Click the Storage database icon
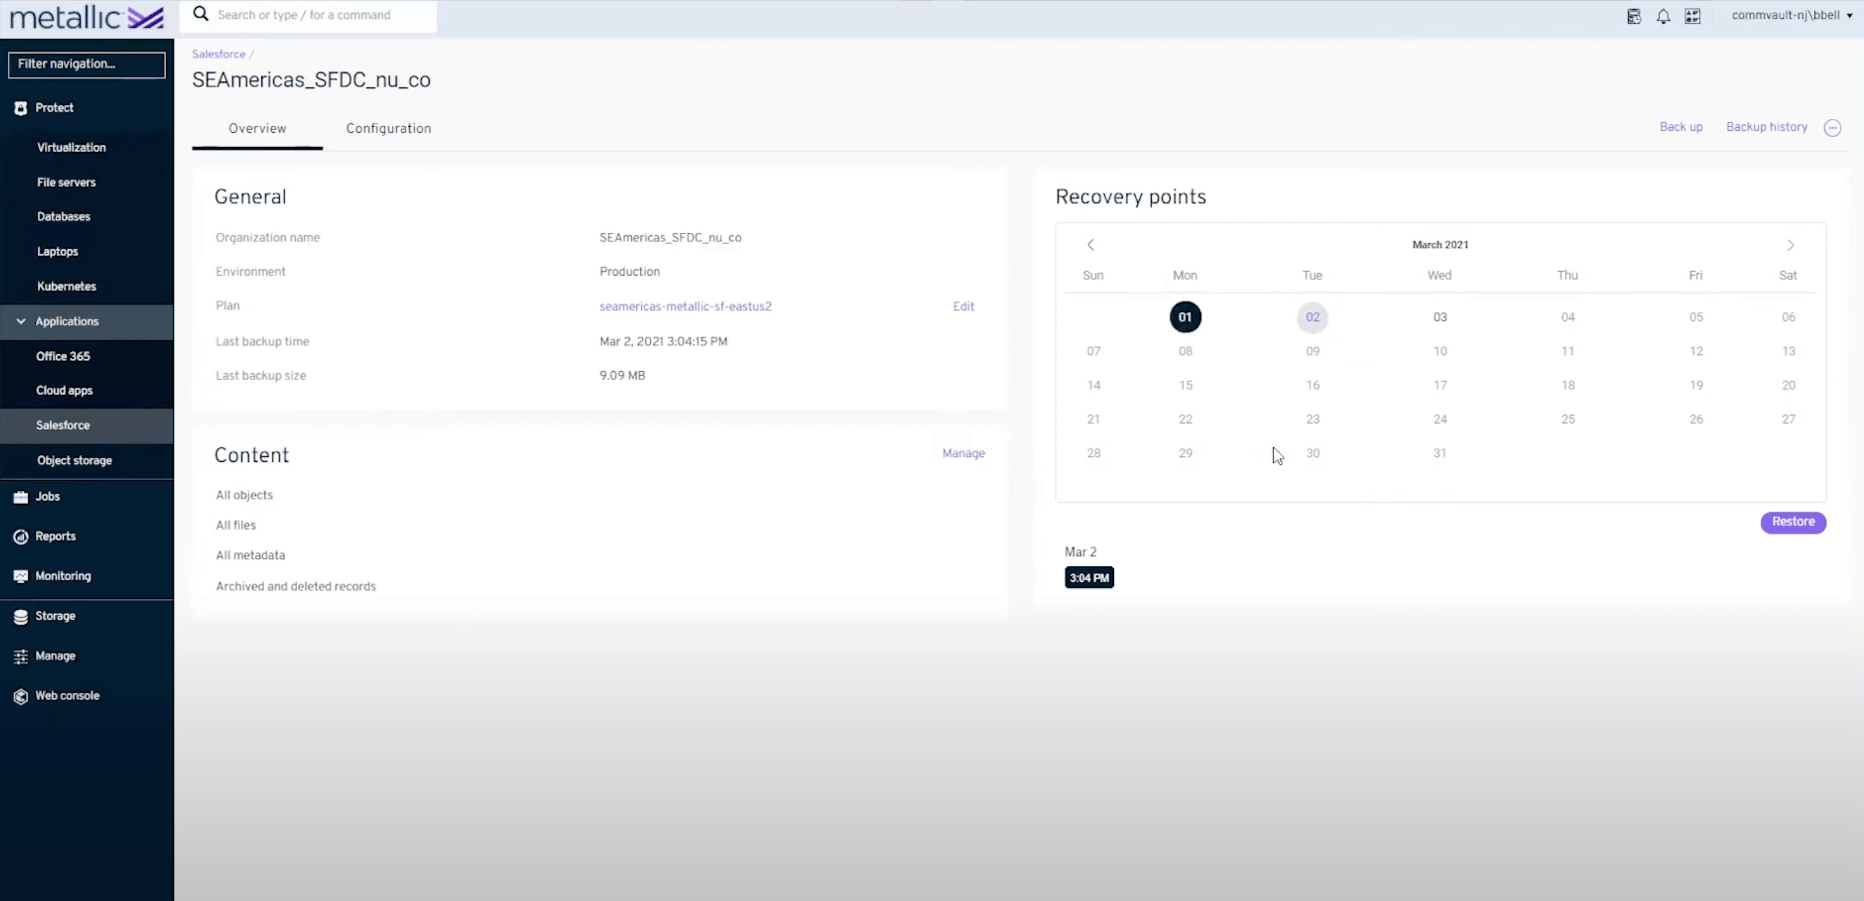The image size is (1864, 901). (x=21, y=616)
